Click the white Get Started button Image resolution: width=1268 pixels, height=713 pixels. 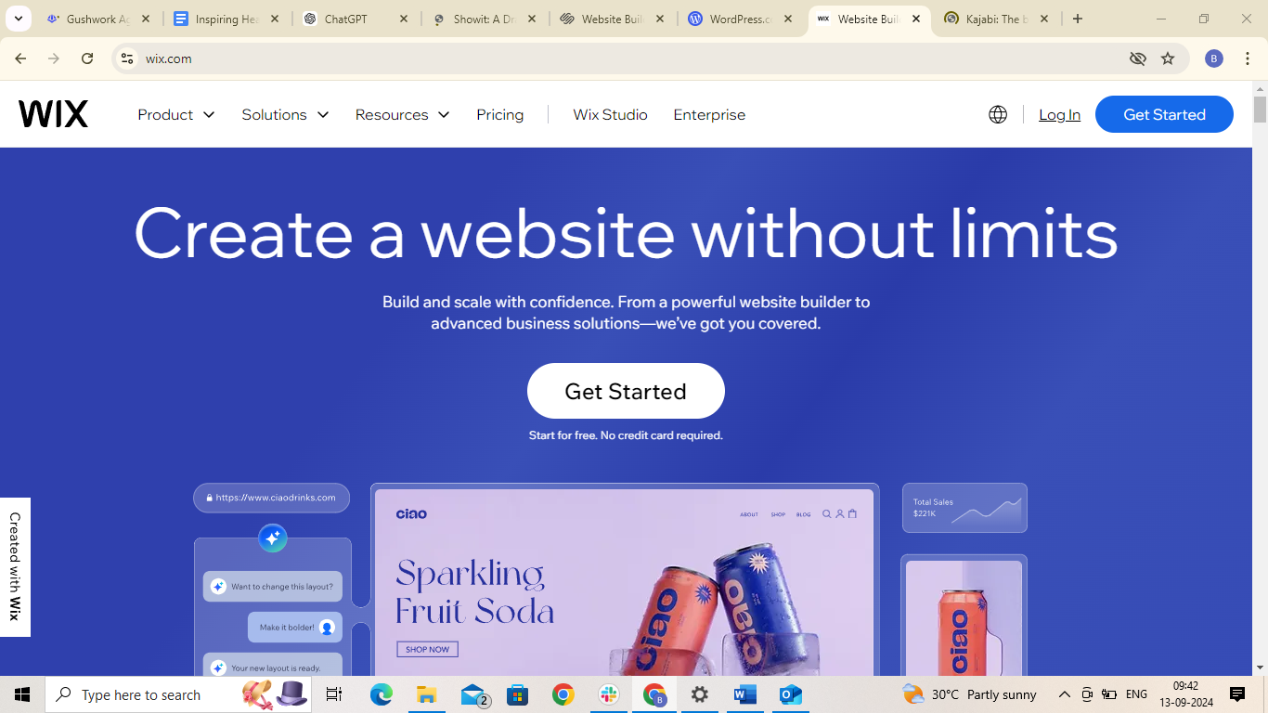[x=626, y=391]
